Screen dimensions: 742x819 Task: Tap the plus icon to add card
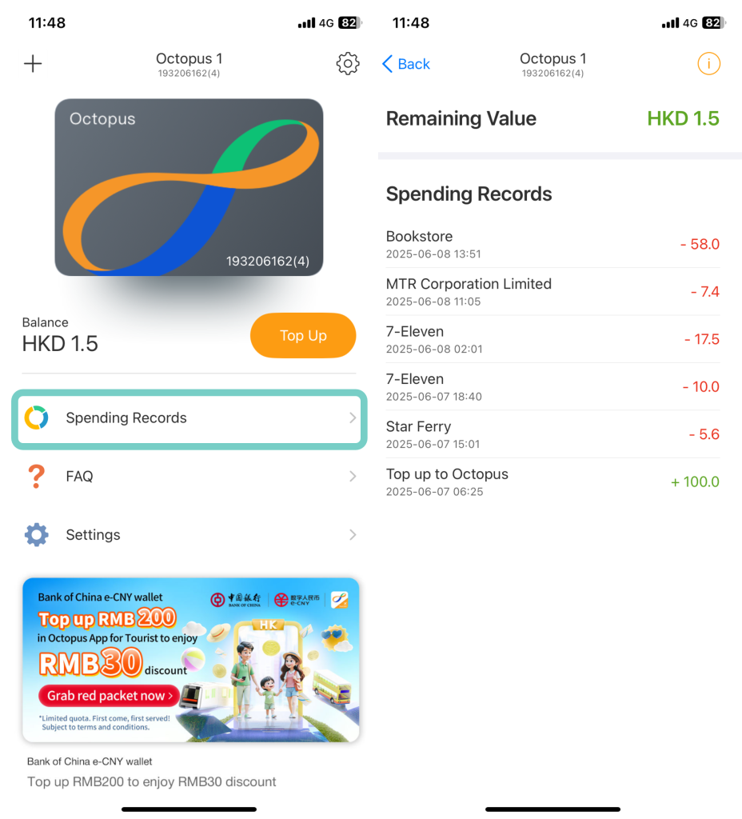click(33, 64)
